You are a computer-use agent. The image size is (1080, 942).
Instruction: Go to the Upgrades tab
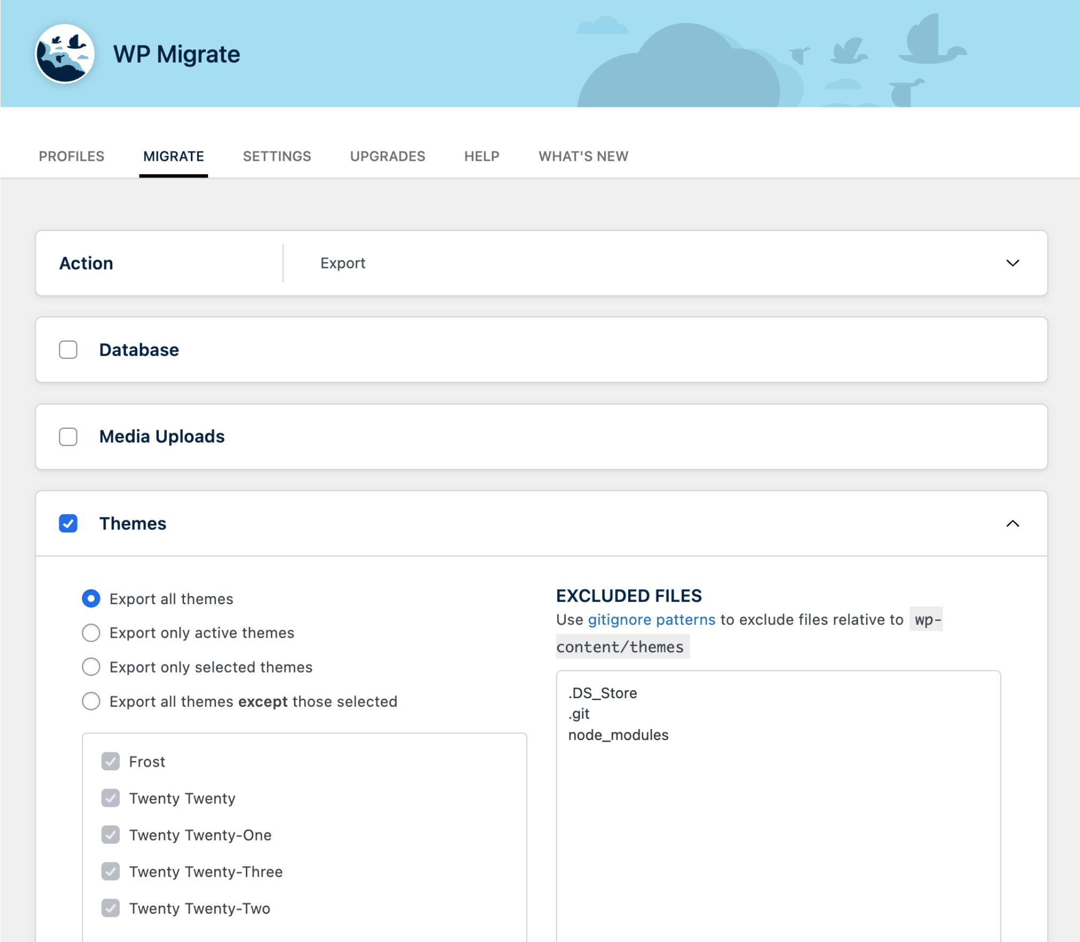click(387, 156)
